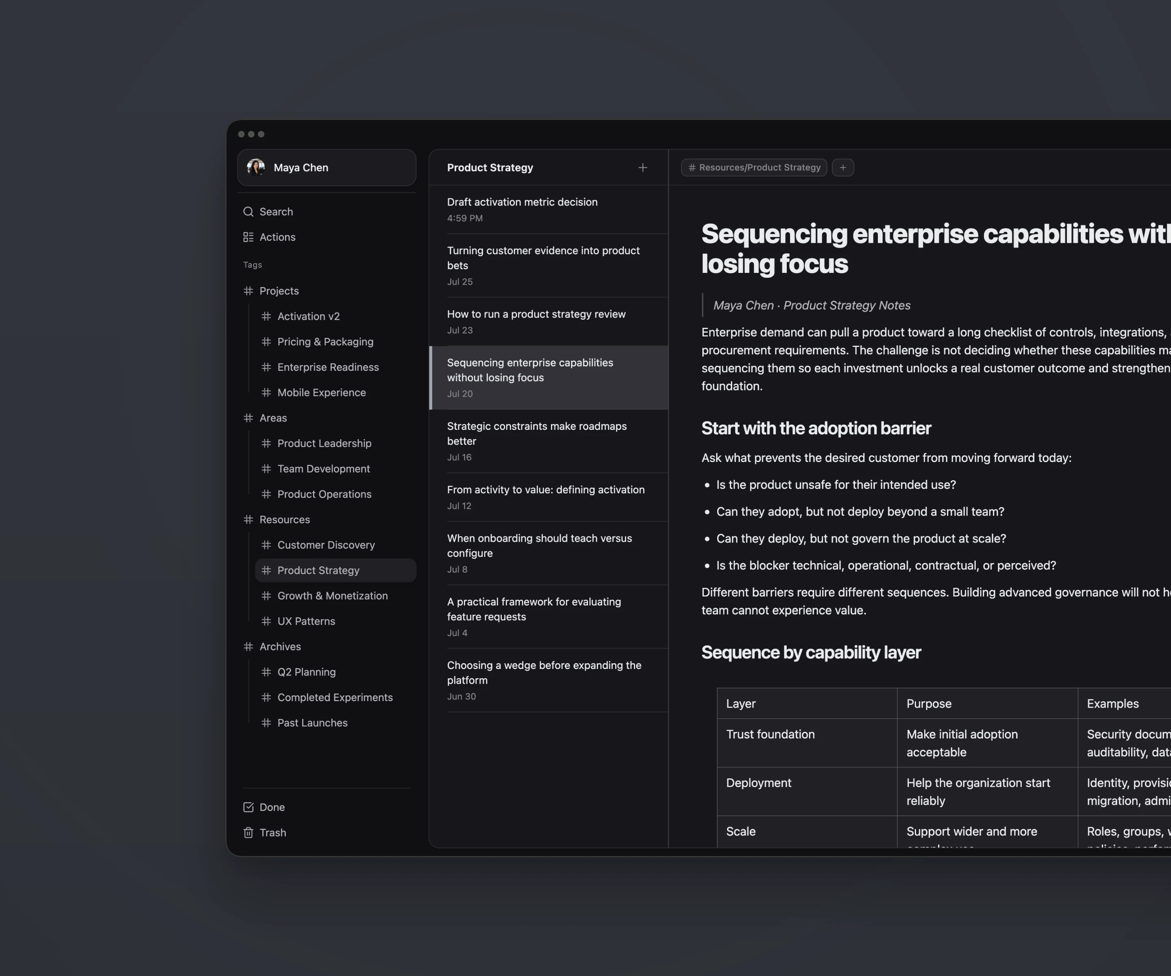Click the hash icon beside Customer Discovery
Viewport: 1171px width, 976px height.
pos(266,545)
